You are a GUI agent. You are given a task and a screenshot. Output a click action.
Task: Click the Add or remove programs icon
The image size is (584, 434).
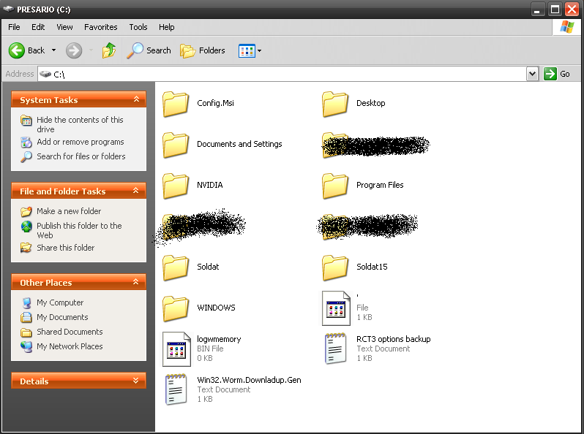26,142
